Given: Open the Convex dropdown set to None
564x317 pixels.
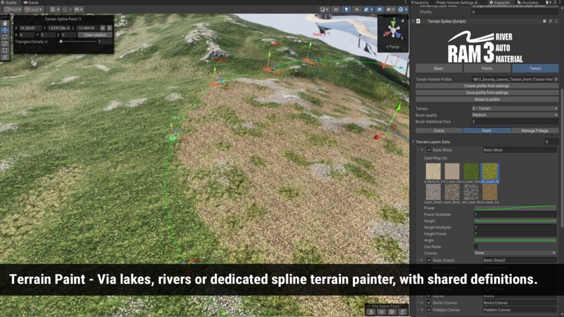Looking at the screenshot, I should [514, 253].
